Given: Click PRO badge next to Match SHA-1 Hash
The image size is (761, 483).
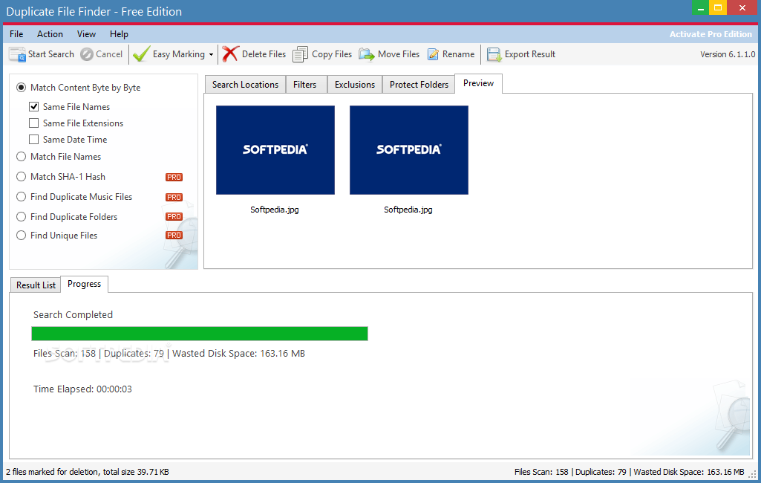Looking at the screenshot, I should [174, 178].
